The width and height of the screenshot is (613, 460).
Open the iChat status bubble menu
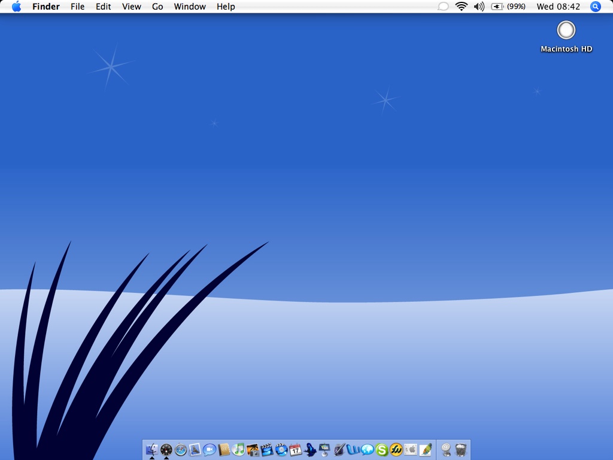443,7
